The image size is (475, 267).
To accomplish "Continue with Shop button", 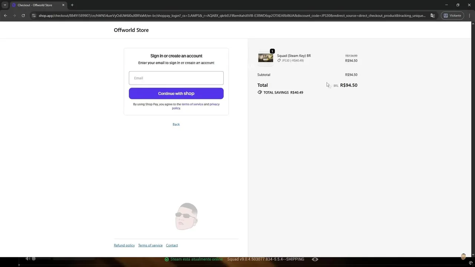I will click(176, 93).
